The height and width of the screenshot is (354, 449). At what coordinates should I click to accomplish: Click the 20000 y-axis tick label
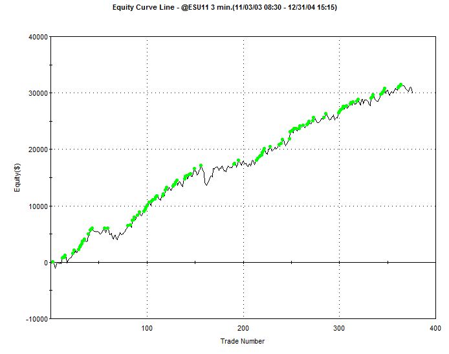click(x=36, y=149)
